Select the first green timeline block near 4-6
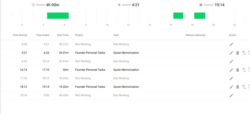250x114 pixels. pyautogui.click(x=58, y=16)
